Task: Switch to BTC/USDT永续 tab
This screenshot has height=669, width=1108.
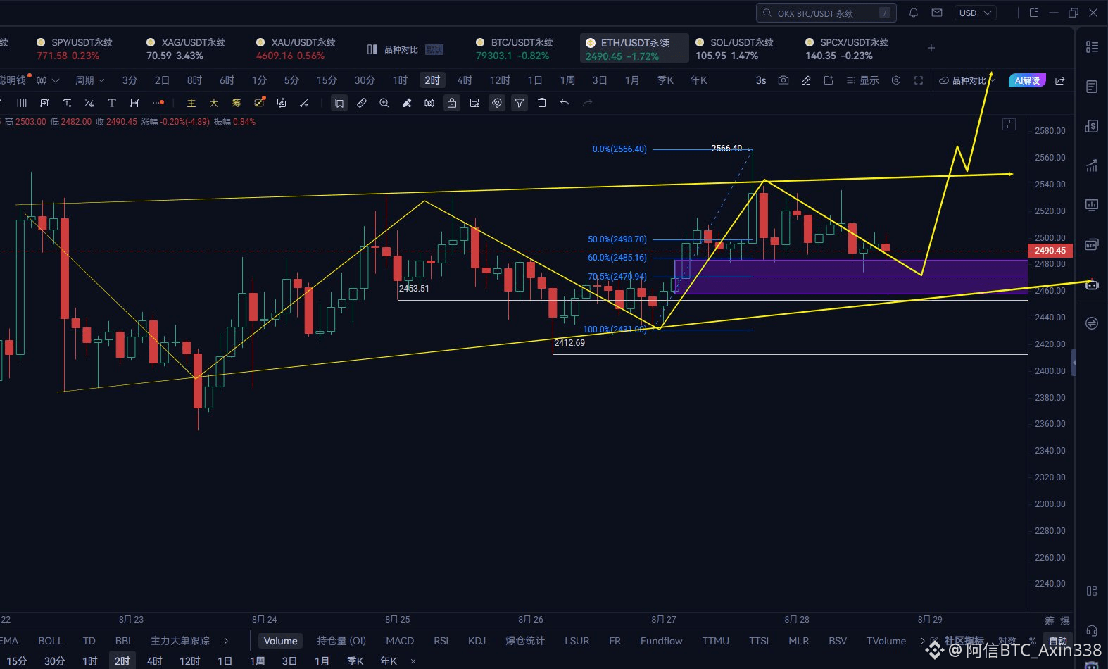Action: click(514, 49)
